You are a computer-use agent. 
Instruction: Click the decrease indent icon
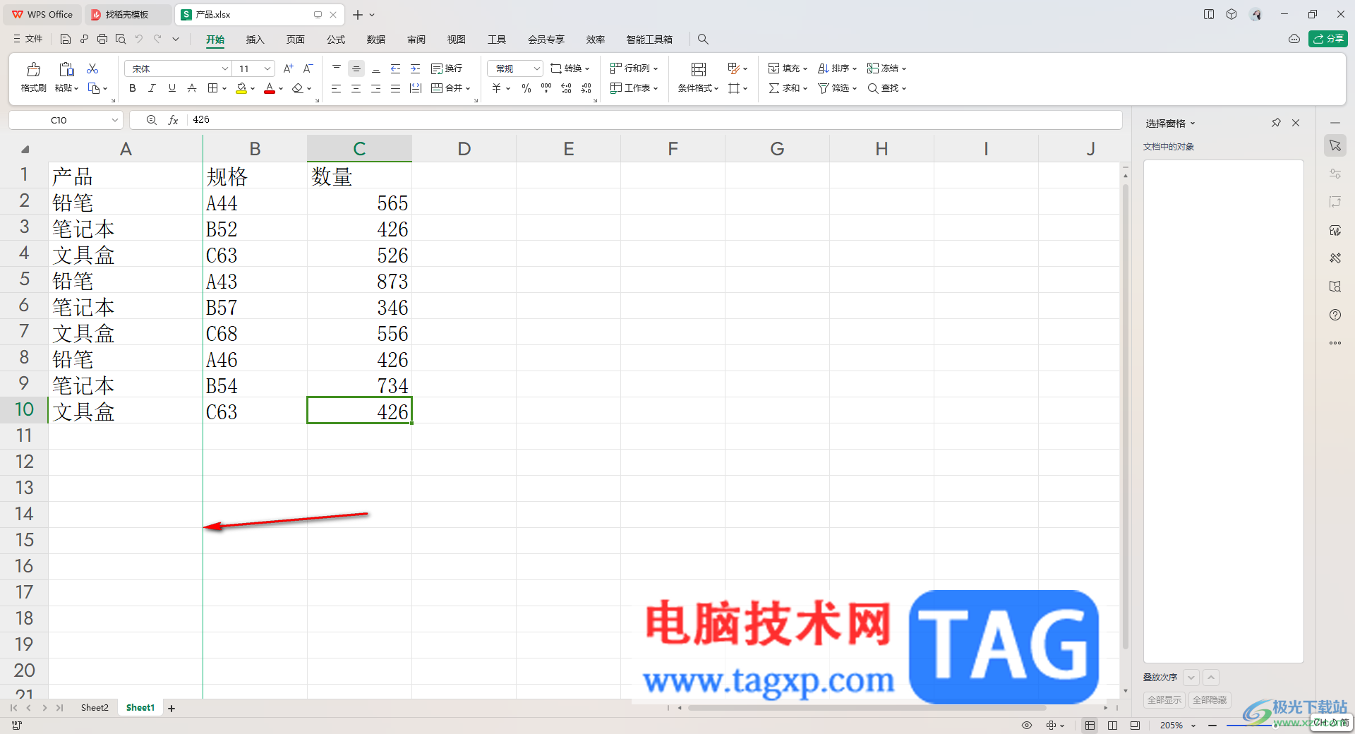(x=396, y=68)
